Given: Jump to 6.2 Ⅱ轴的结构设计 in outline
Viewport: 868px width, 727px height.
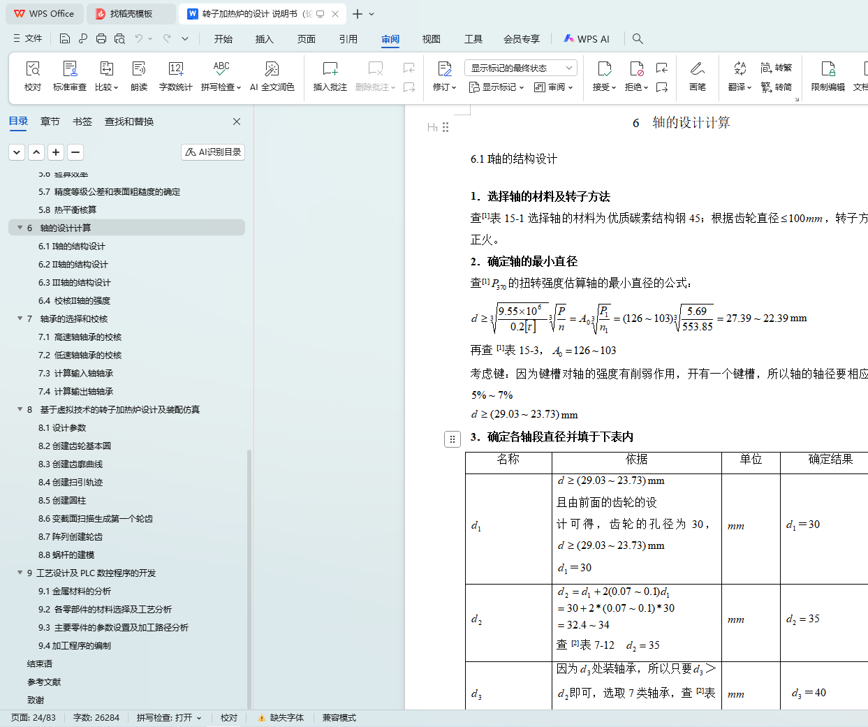Looking at the screenshot, I should tap(73, 264).
